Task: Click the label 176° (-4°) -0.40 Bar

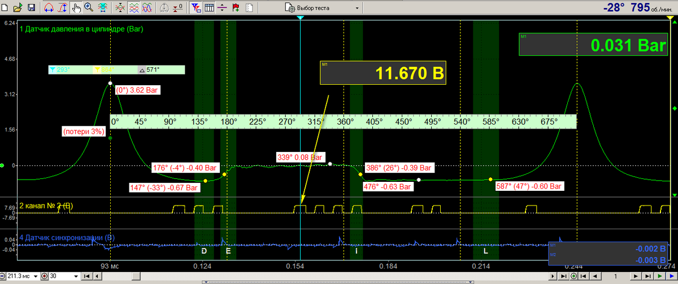Action: 185,168
